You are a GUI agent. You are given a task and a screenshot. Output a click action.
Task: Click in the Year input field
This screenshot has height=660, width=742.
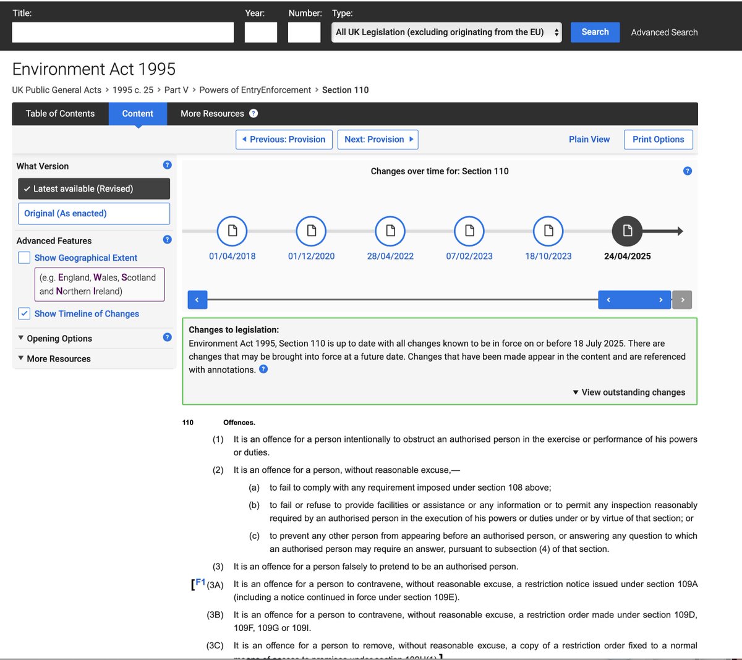pos(261,32)
